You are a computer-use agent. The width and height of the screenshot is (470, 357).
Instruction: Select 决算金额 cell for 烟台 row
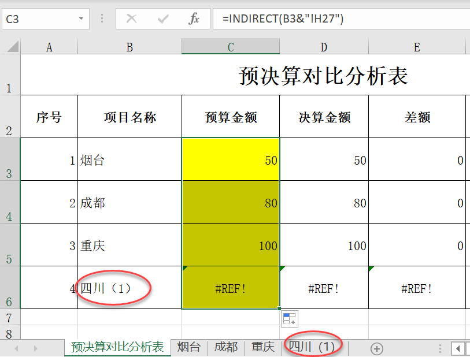[x=324, y=159]
